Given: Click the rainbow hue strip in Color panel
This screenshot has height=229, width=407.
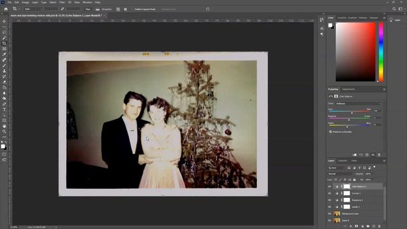Looking at the screenshot, I should click(x=381, y=52).
